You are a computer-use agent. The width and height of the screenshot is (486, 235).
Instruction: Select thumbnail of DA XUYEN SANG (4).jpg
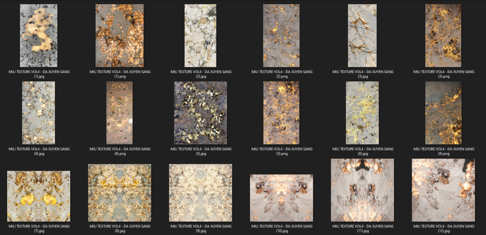pyautogui.click(x=39, y=113)
